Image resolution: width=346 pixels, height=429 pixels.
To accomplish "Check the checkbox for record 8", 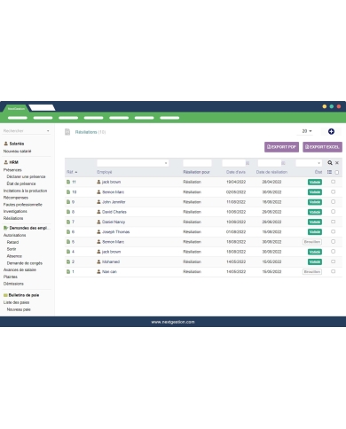I will click(333, 212).
